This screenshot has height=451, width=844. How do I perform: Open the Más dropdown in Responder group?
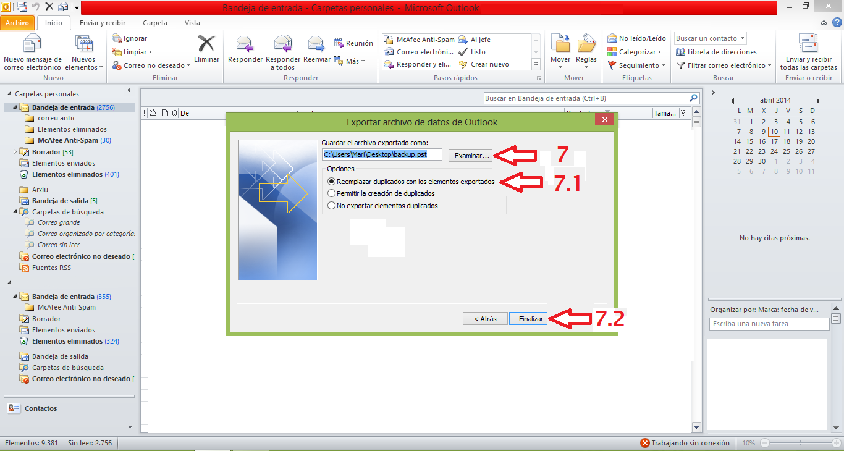(350, 61)
